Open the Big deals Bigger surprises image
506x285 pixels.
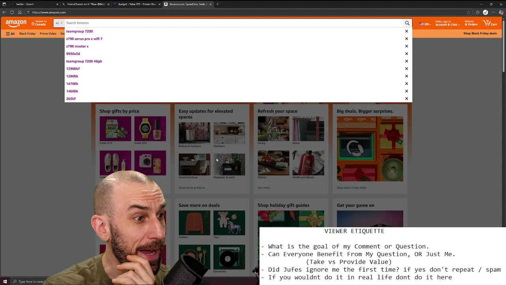tap(370, 149)
